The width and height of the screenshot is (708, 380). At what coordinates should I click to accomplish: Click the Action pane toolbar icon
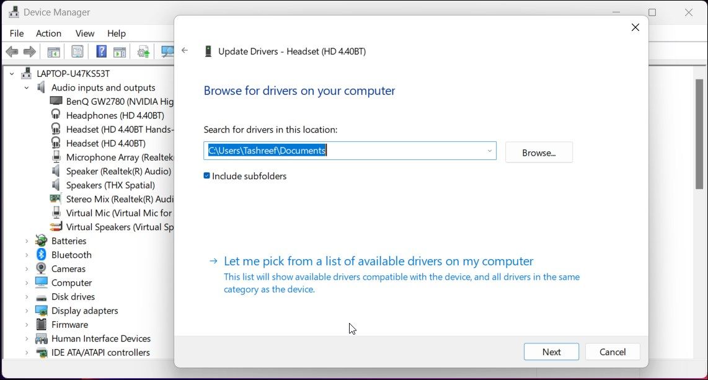click(x=120, y=52)
